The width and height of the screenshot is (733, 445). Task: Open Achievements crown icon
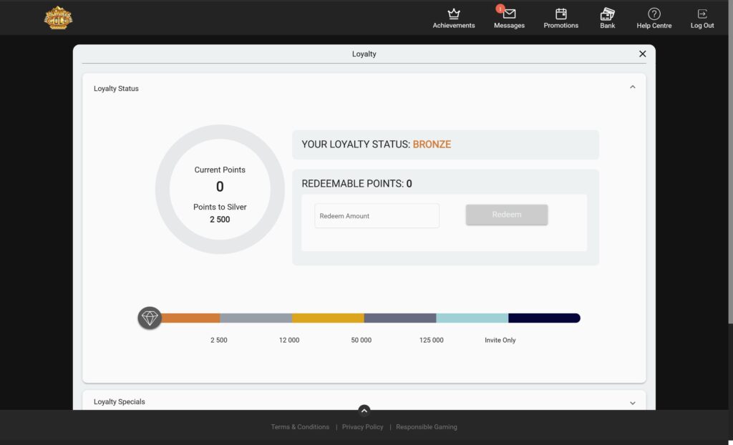click(x=453, y=14)
